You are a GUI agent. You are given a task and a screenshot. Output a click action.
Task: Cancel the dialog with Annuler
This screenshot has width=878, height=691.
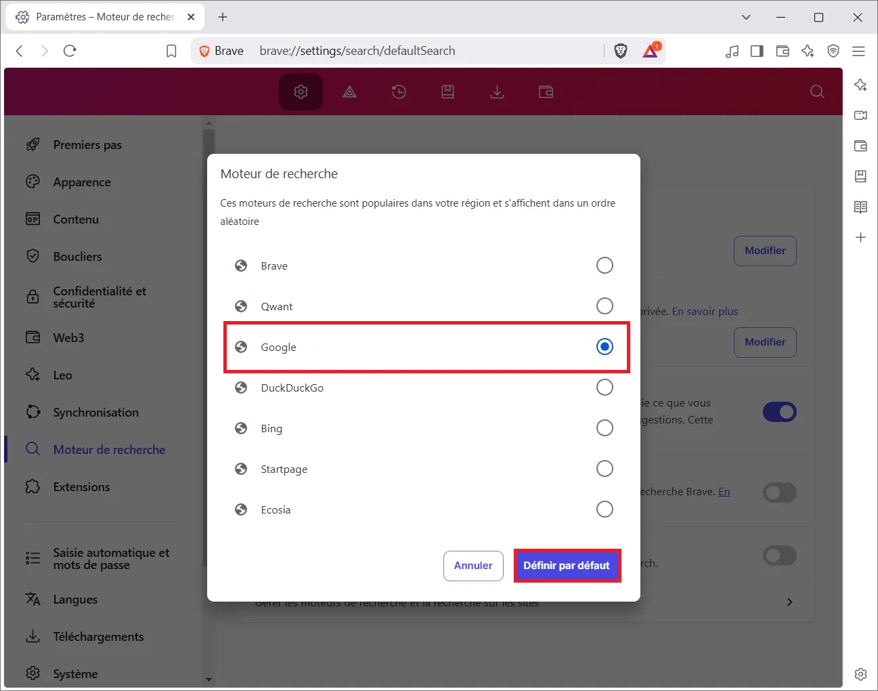coord(473,566)
